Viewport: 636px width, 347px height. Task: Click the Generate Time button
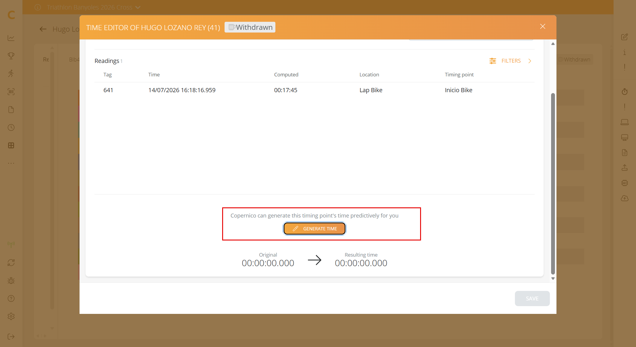coord(315,229)
